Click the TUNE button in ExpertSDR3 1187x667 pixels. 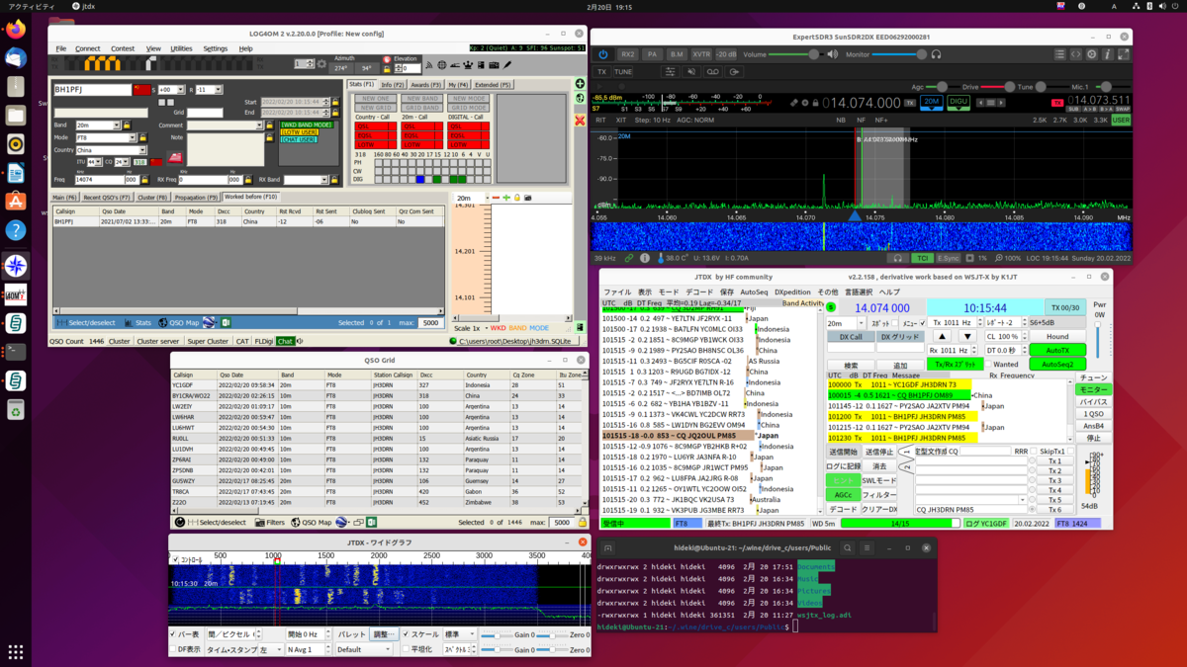[x=623, y=72]
